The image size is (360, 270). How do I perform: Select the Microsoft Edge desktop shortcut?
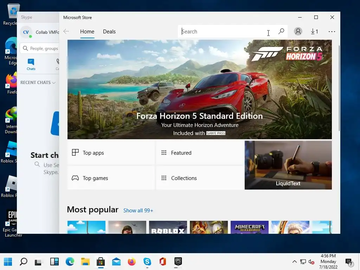[11, 51]
